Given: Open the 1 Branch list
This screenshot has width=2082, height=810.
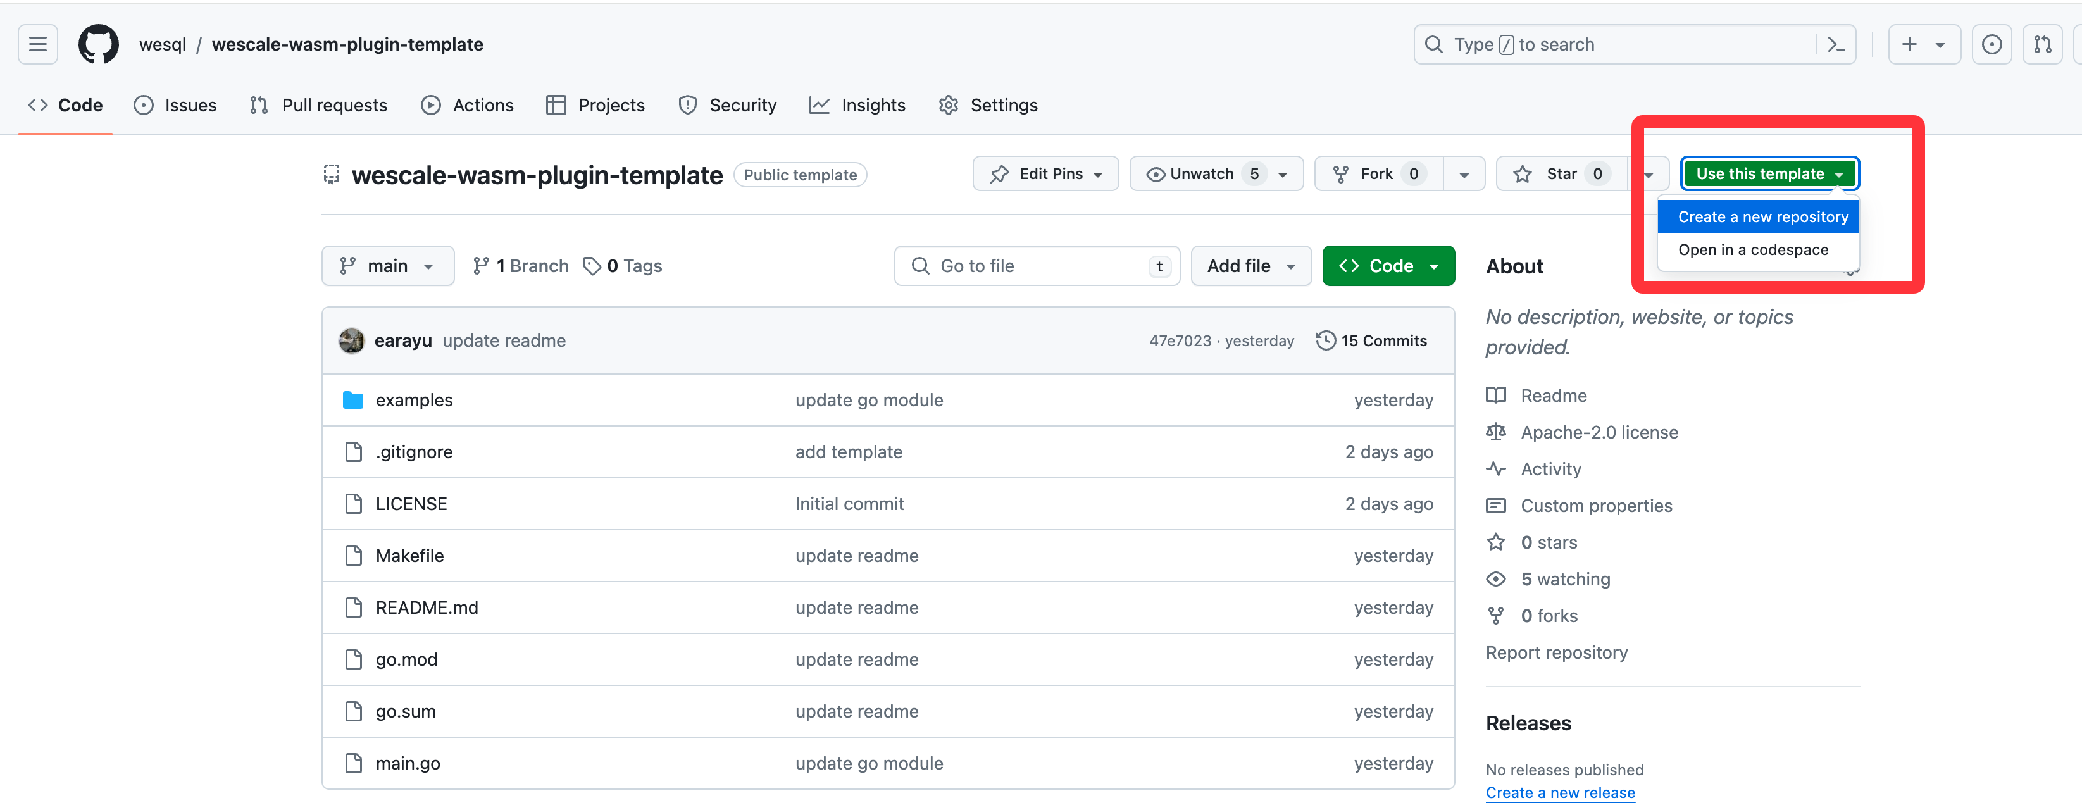Looking at the screenshot, I should pyautogui.click(x=520, y=266).
